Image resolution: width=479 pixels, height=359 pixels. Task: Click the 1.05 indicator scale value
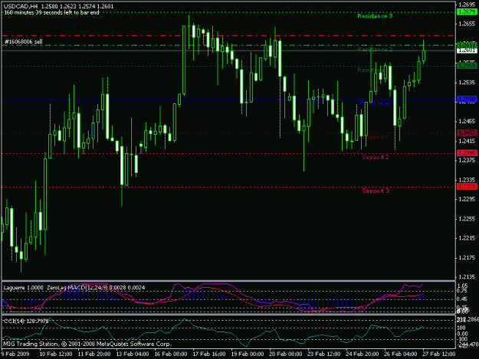point(463,286)
